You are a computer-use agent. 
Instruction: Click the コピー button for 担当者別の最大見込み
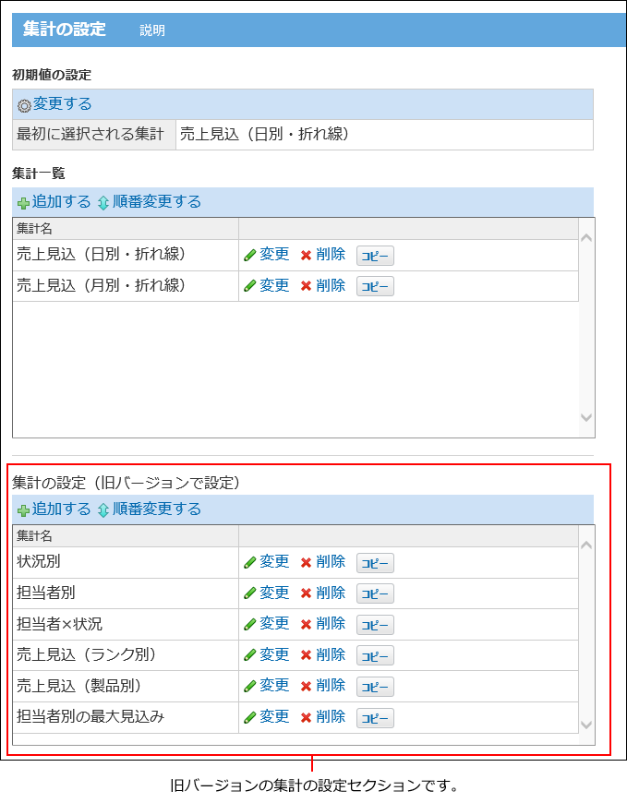coord(375,718)
